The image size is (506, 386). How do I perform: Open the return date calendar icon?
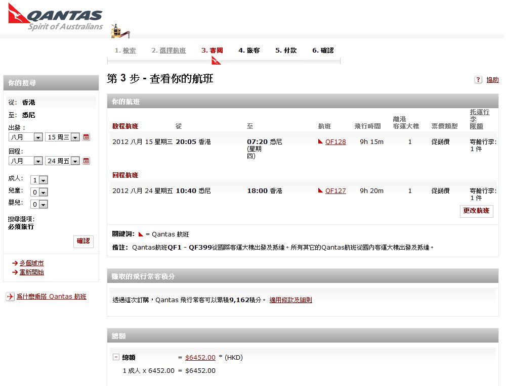[x=86, y=161]
